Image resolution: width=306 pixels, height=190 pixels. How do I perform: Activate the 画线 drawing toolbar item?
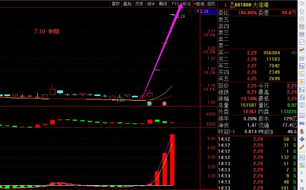coord(163,4)
